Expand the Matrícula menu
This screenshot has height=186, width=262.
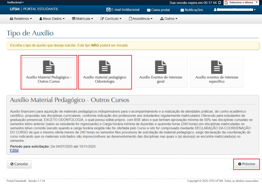click(83, 19)
